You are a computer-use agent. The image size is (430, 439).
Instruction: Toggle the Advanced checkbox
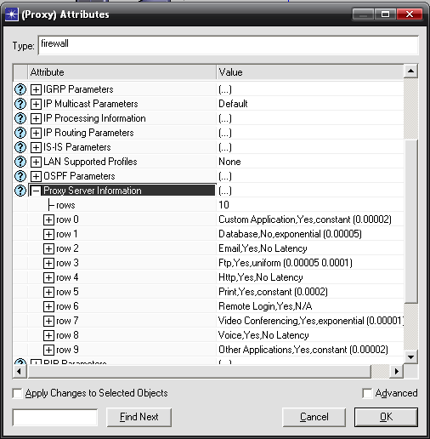coord(367,393)
